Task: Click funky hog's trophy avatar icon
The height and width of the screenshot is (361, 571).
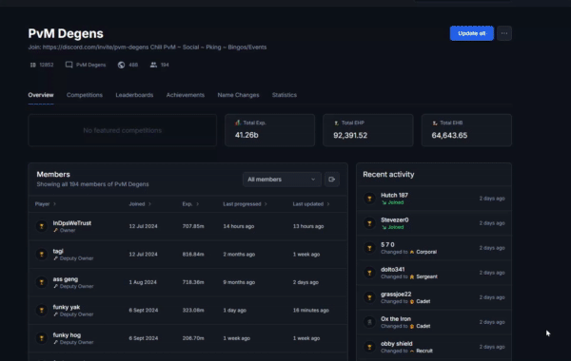Action: [x=42, y=338]
